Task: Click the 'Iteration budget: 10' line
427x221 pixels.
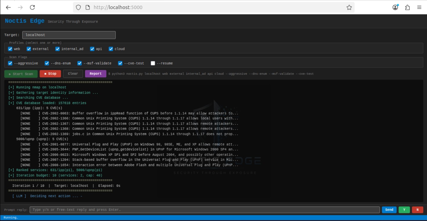Action: coord(55,175)
